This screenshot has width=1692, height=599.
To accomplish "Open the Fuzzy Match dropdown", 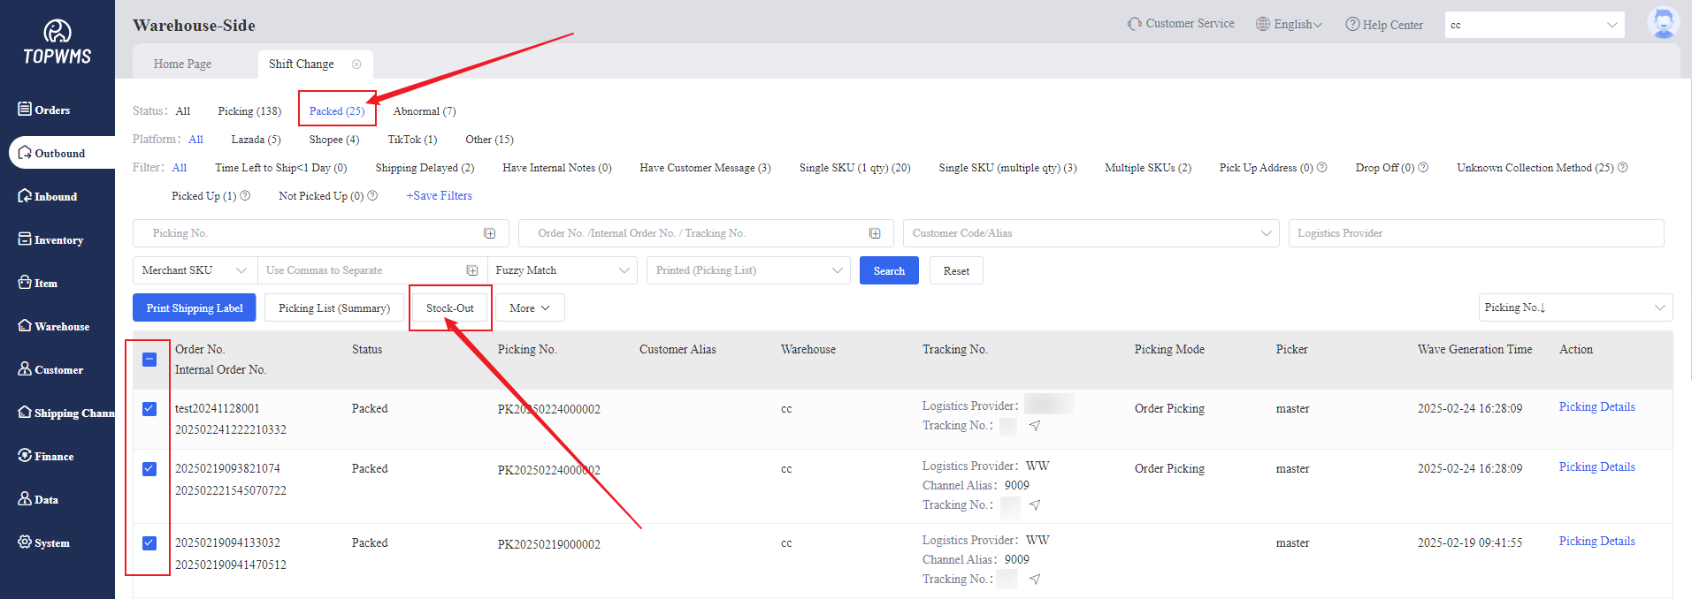I will pyautogui.click(x=562, y=270).
